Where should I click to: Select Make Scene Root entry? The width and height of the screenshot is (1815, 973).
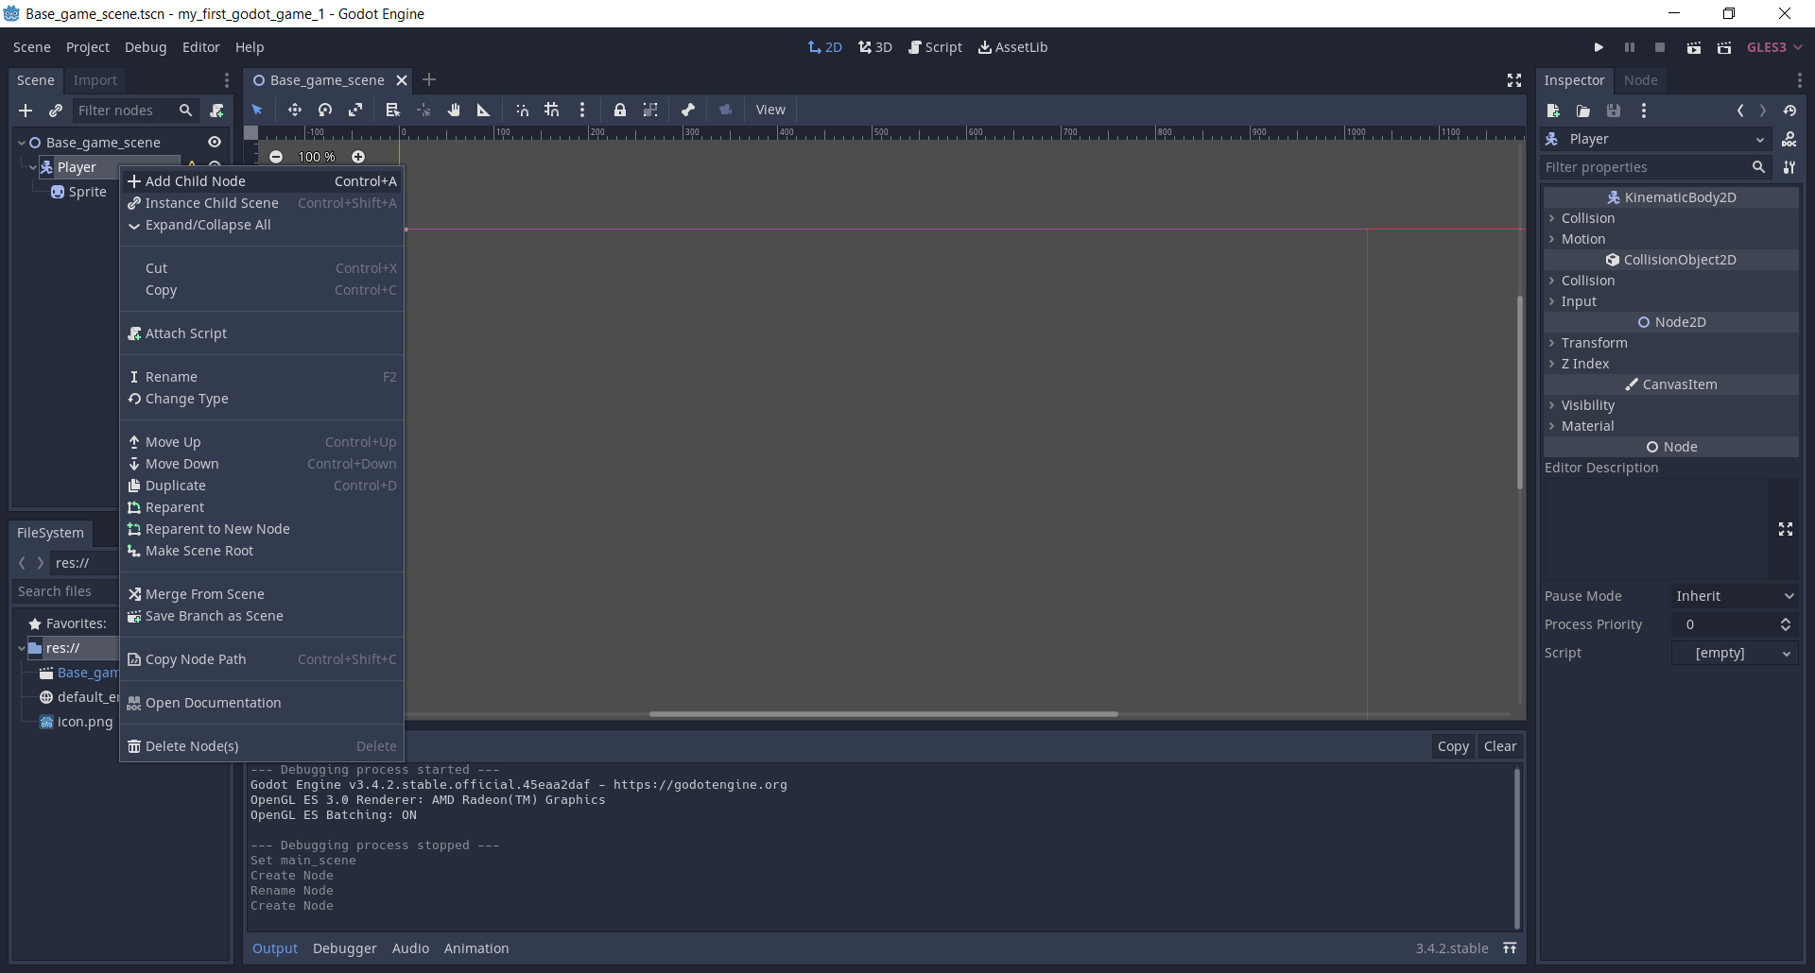tap(262, 551)
